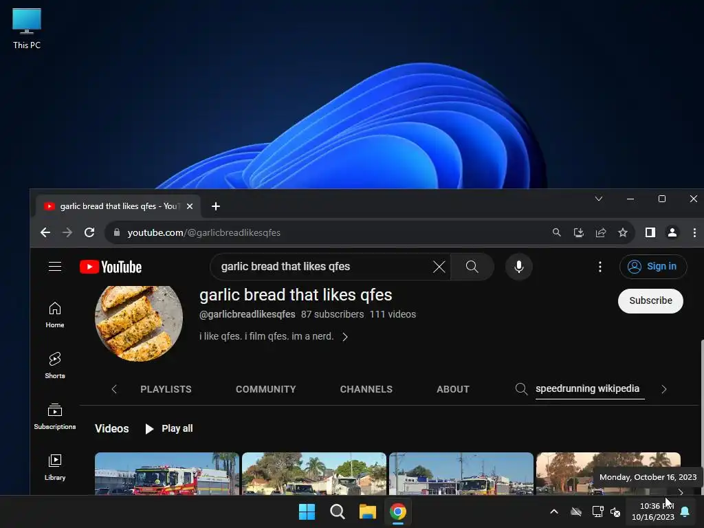Go back with the browser back arrow
704x528 pixels.
pyautogui.click(x=45, y=232)
